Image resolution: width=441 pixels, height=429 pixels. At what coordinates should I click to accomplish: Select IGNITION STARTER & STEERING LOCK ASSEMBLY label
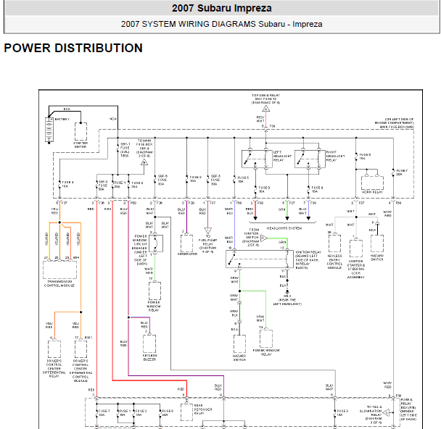tap(356, 269)
